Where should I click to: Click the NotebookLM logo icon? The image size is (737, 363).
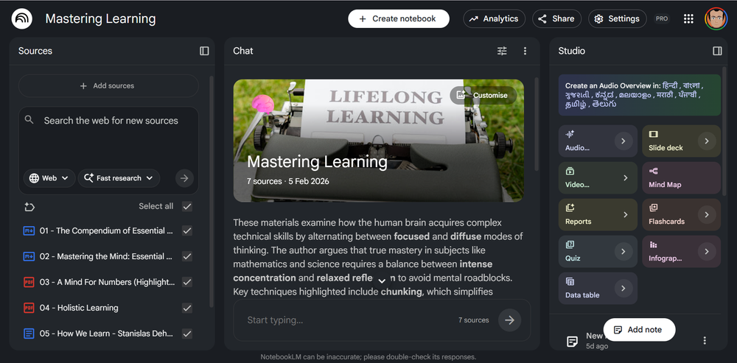tap(21, 19)
